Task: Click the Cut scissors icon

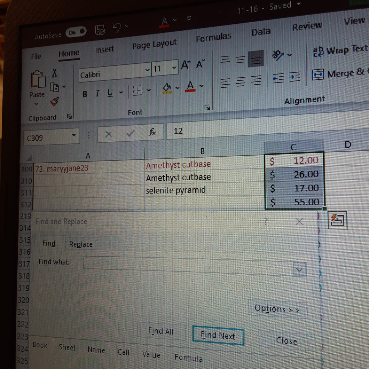Action: (55, 73)
